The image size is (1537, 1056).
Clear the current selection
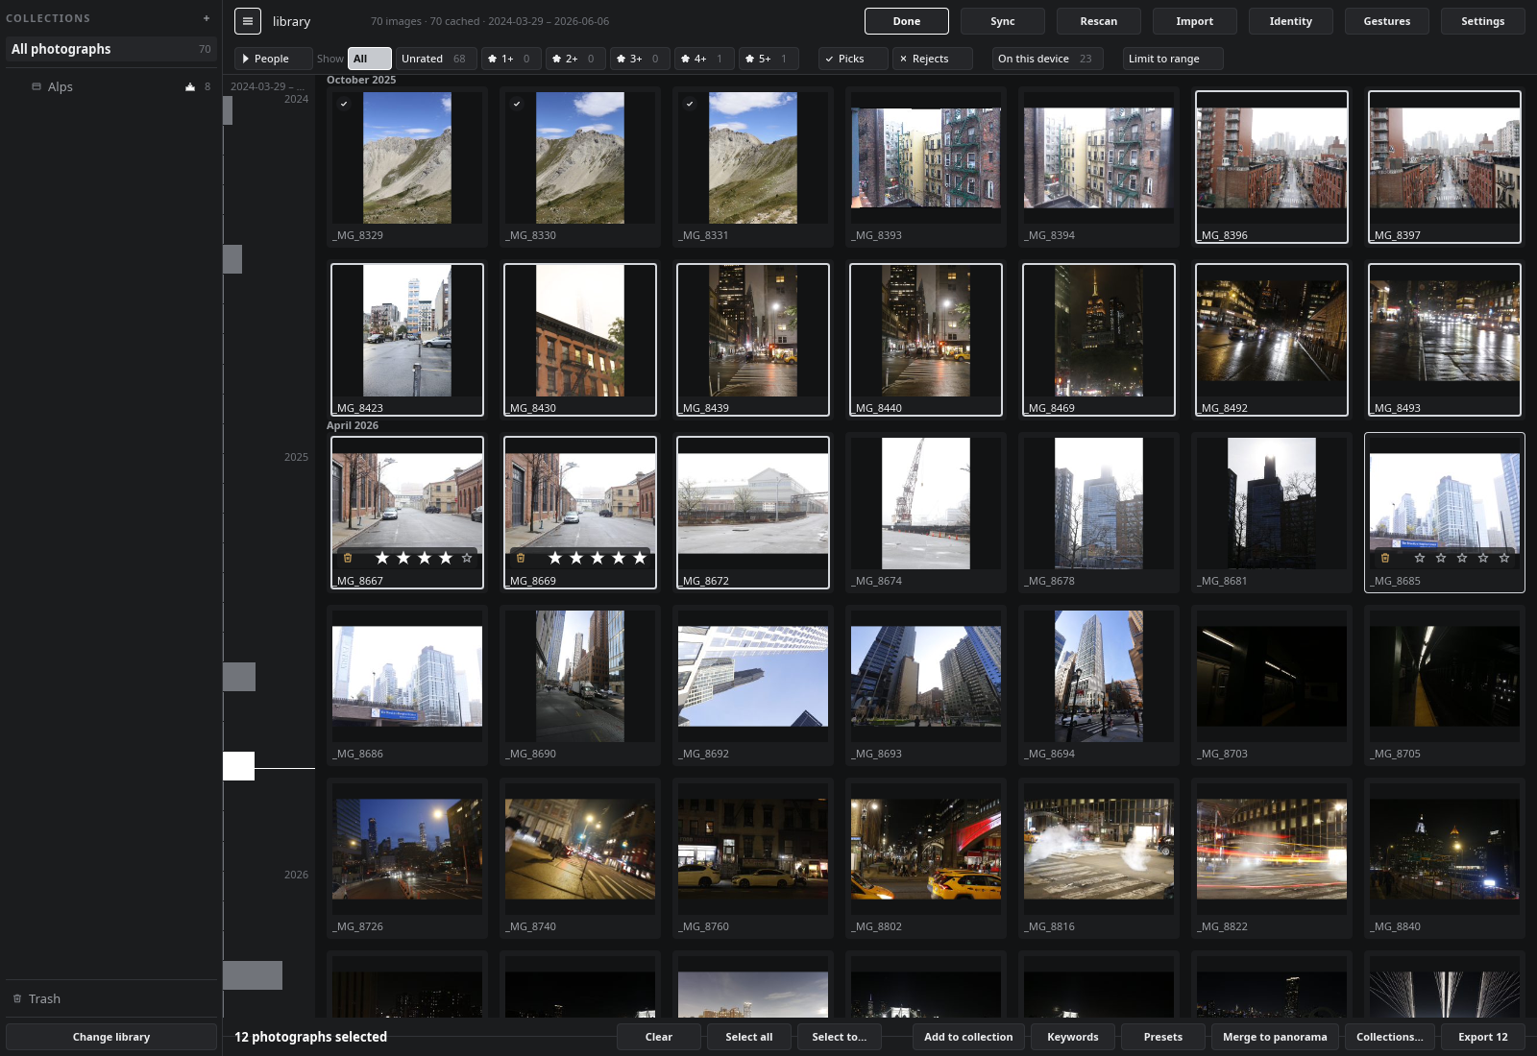659,1037
